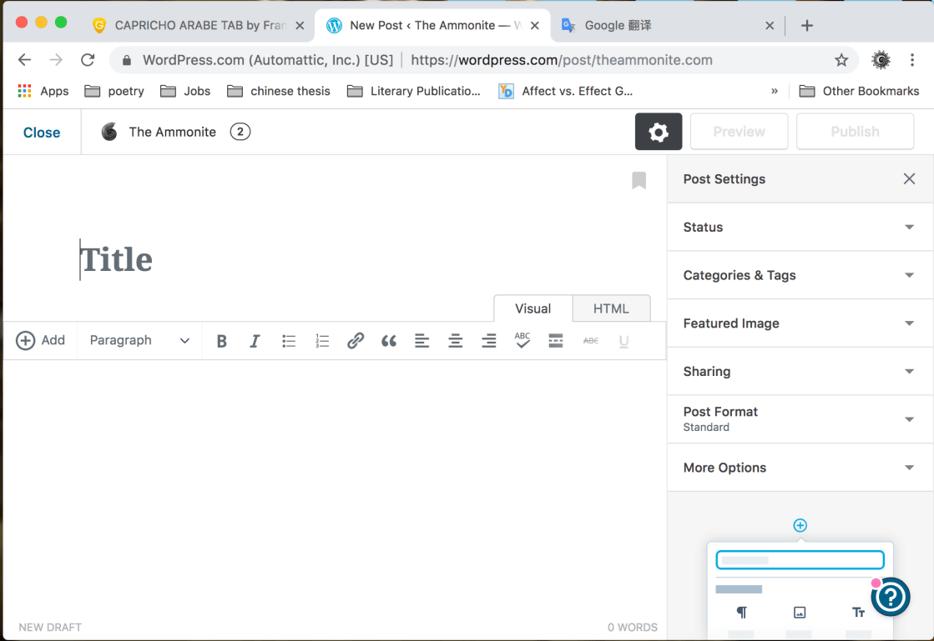Toggle the bookmark icon above title
934x641 pixels.
[x=639, y=180]
